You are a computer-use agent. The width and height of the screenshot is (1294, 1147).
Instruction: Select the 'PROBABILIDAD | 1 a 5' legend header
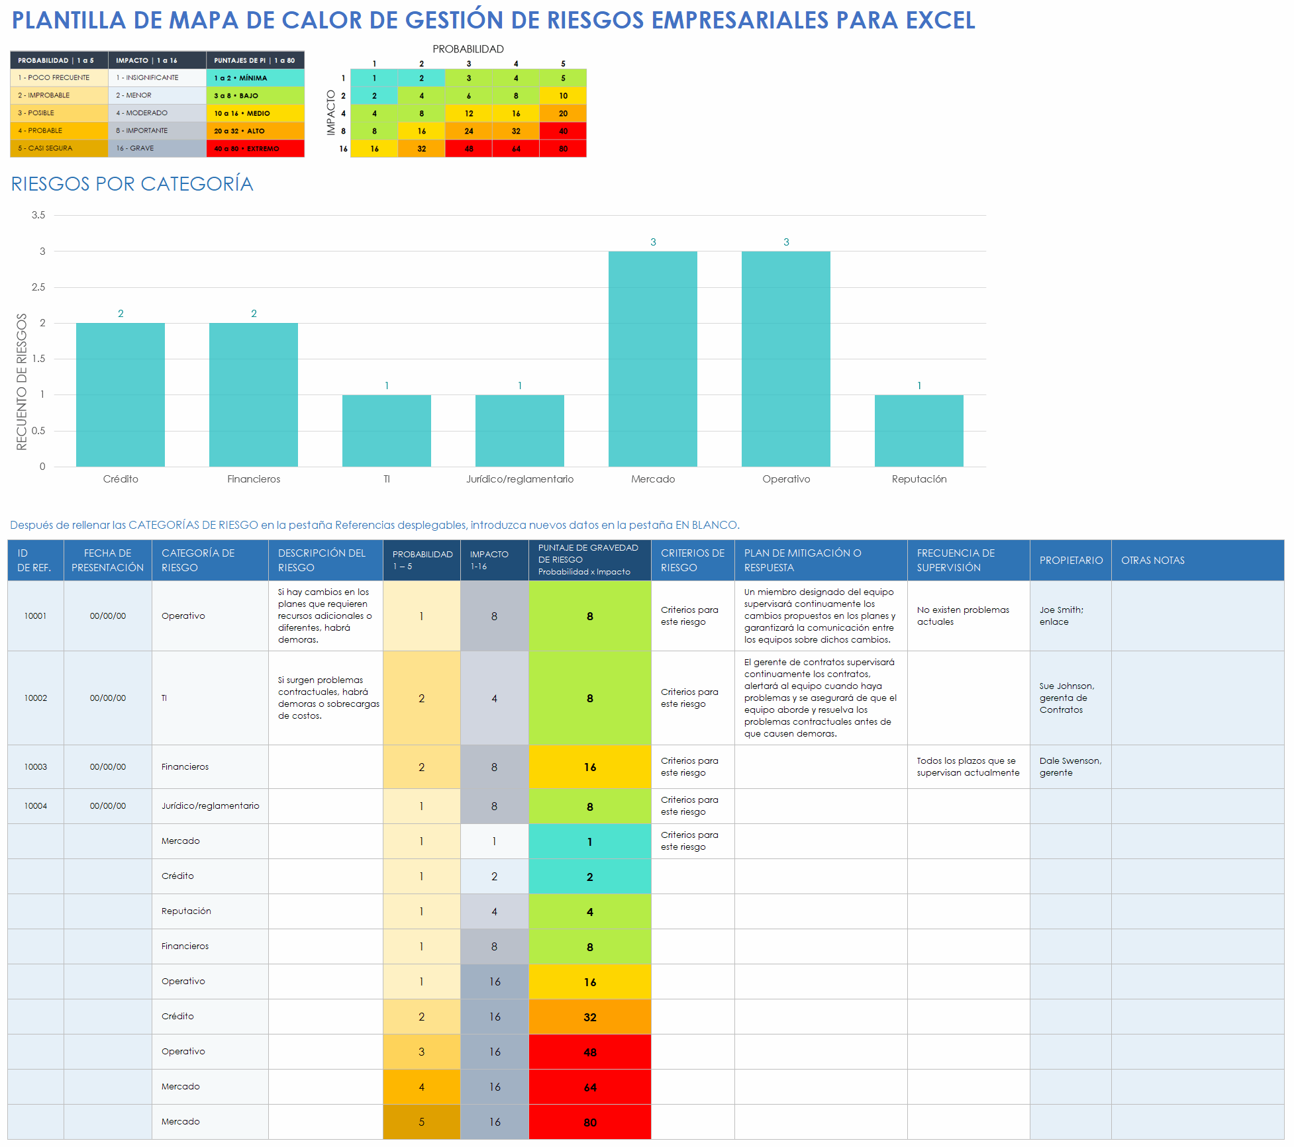pyautogui.click(x=59, y=60)
